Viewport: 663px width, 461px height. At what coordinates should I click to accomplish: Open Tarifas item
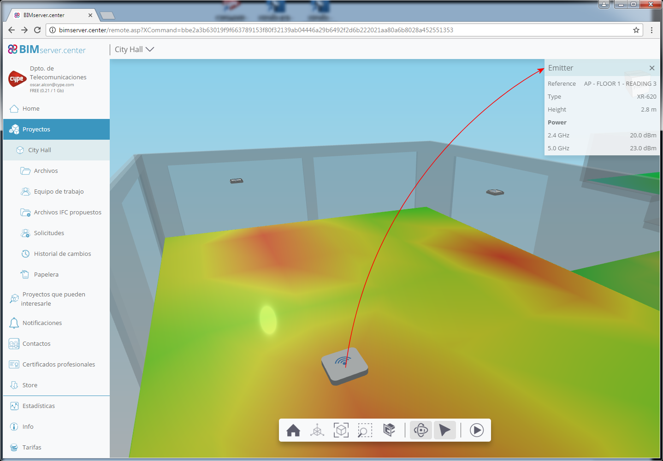56,448
